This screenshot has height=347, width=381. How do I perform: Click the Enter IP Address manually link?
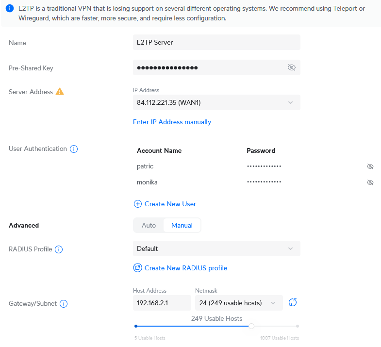(172, 122)
